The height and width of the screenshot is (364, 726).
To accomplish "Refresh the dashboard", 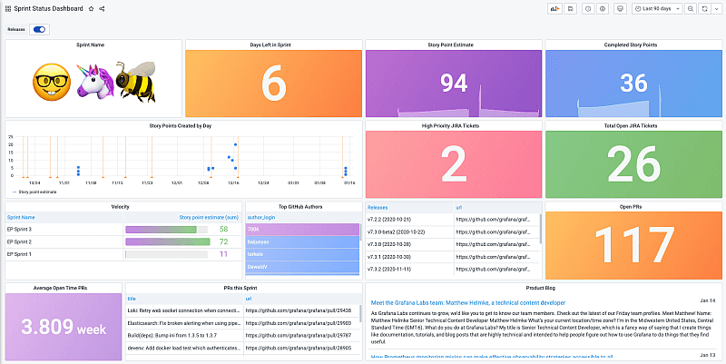I will 705,9.
